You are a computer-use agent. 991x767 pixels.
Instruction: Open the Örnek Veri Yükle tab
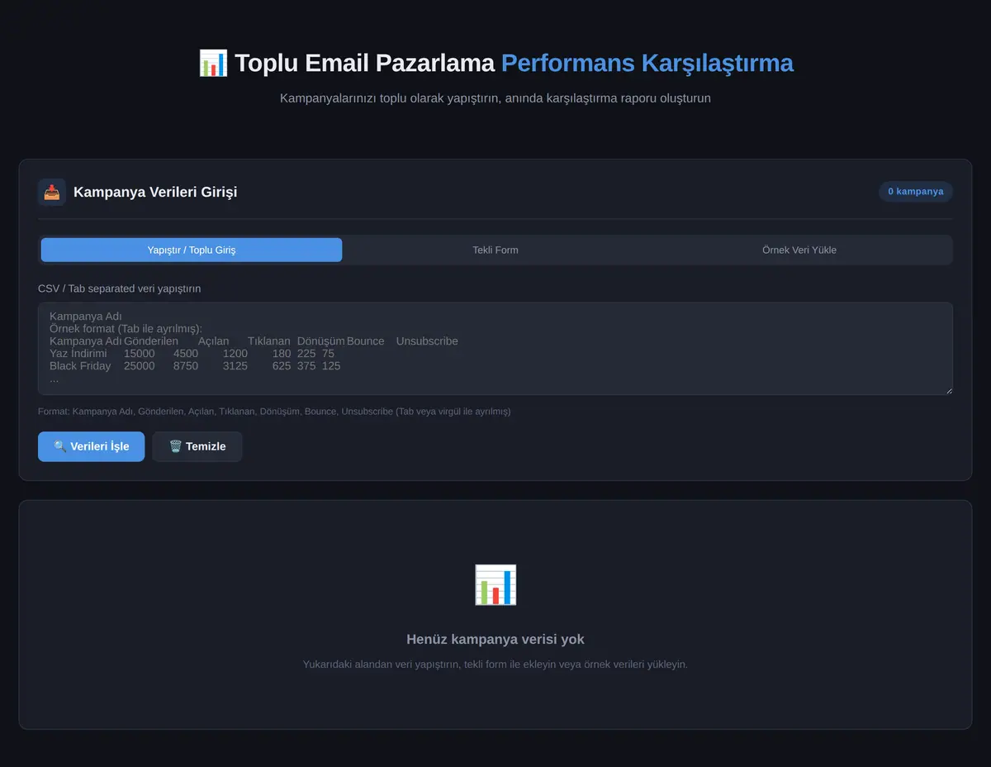coord(799,250)
